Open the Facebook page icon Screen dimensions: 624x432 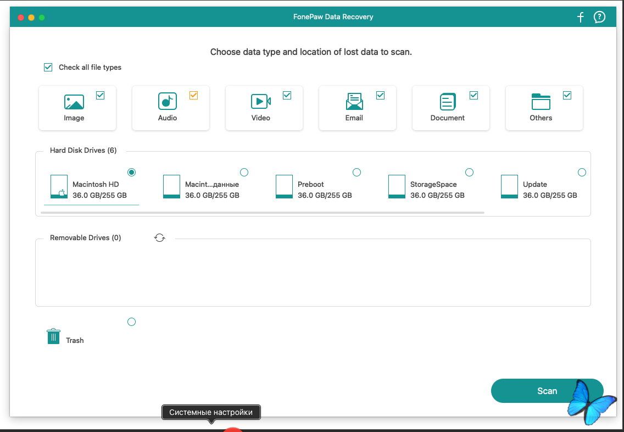click(581, 17)
